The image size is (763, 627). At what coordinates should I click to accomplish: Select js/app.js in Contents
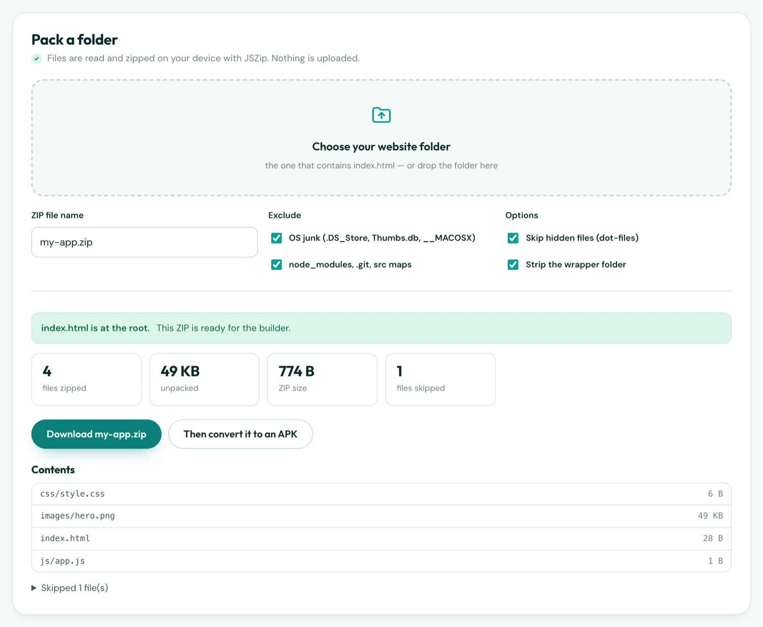click(x=382, y=561)
